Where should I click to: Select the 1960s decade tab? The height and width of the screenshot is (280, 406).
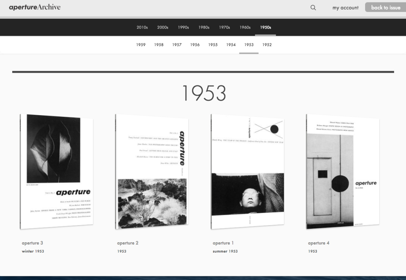[x=245, y=27]
